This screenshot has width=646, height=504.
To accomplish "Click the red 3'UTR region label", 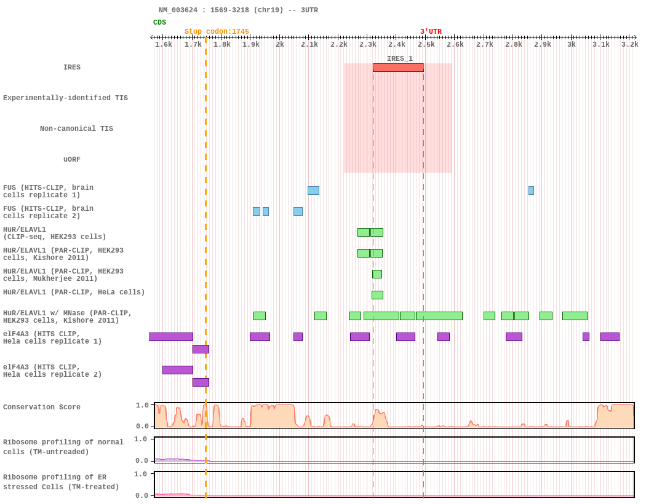I will pos(431,32).
